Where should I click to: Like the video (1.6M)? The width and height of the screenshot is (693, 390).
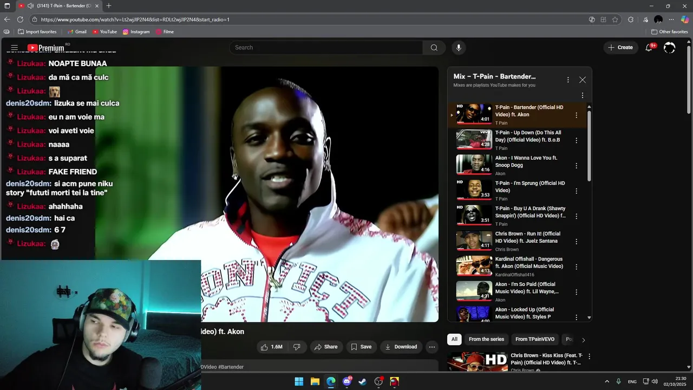272,347
